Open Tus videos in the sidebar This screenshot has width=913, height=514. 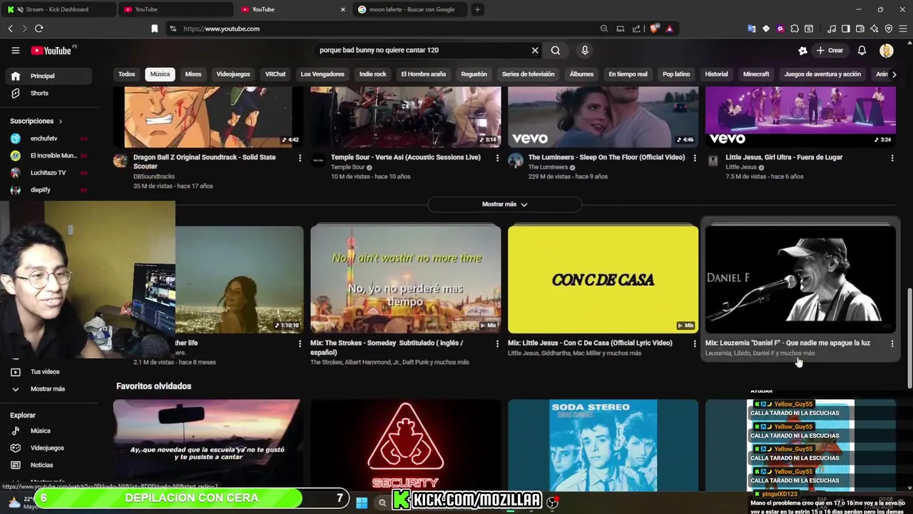click(47, 372)
